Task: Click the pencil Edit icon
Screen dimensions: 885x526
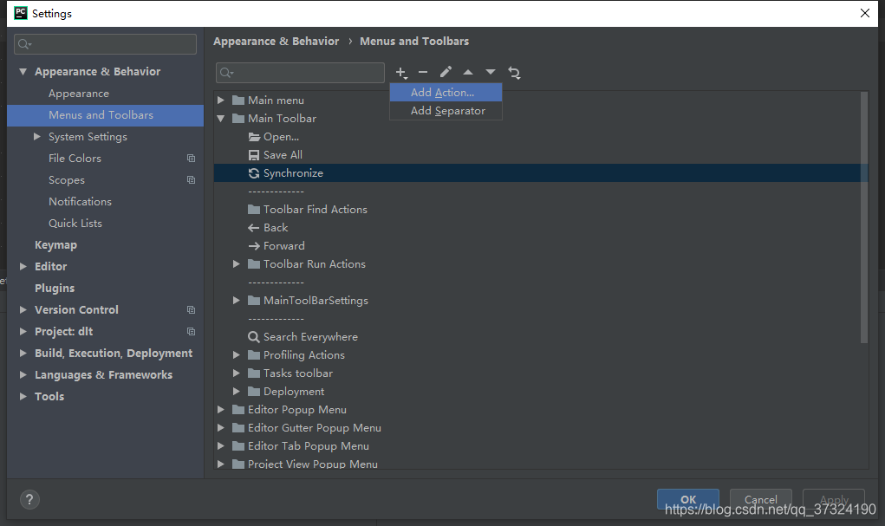Action: [x=446, y=72]
